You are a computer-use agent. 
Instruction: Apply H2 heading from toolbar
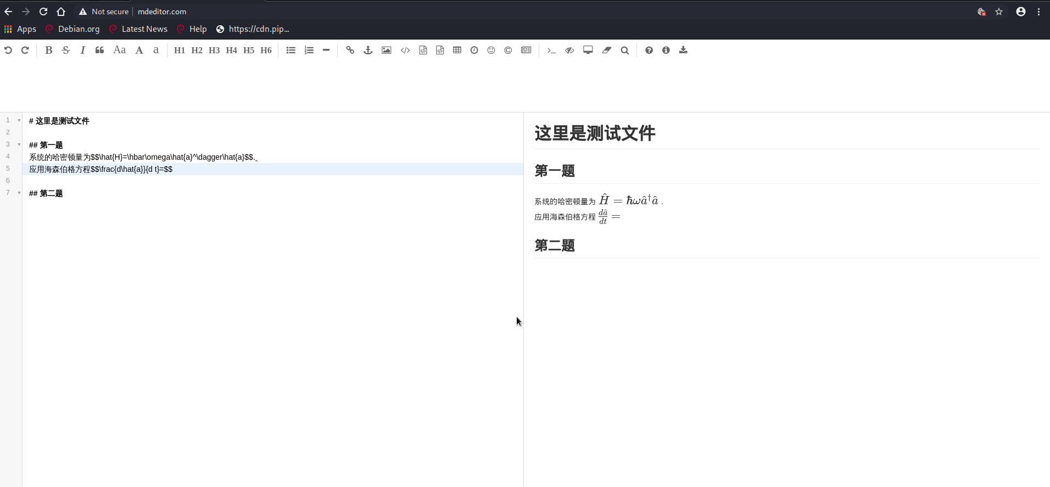tap(197, 51)
